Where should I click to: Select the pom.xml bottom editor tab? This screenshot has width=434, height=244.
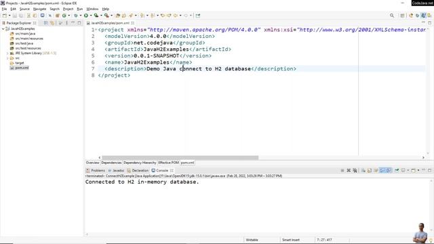coord(187,163)
